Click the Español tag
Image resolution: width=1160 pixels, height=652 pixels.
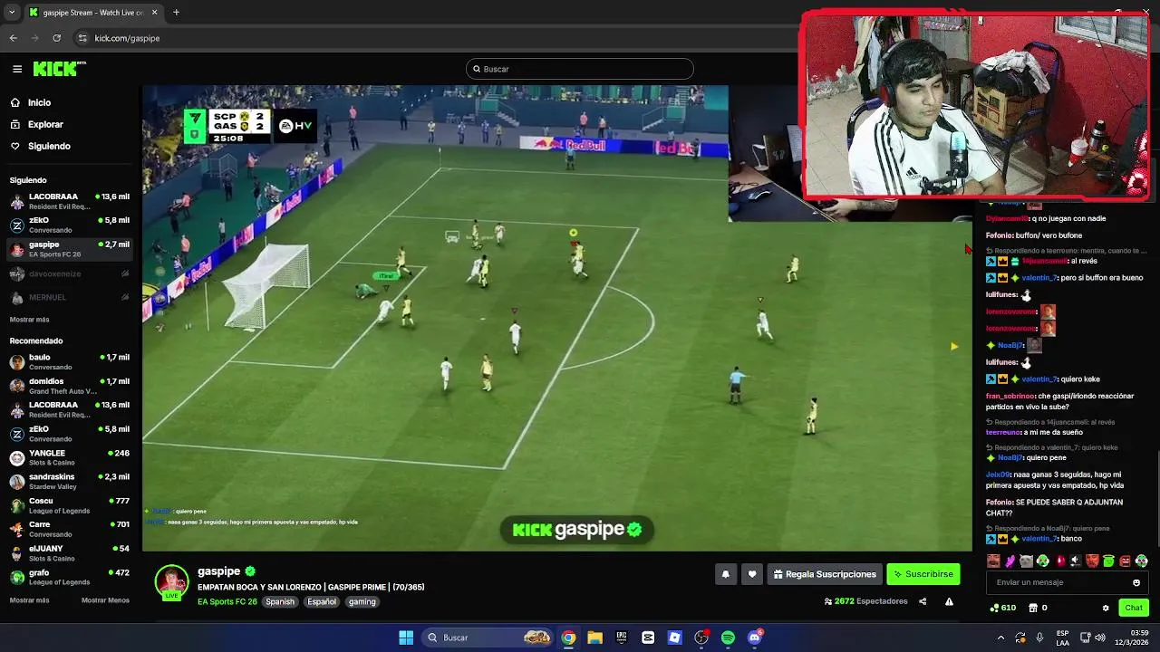[x=322, y=601]
